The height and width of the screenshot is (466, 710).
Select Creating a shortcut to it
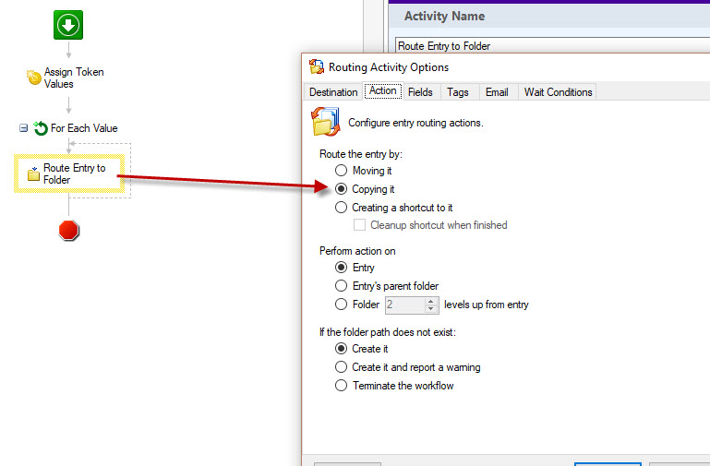coord(341,208)
